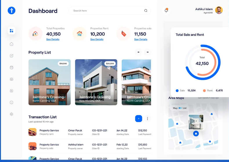The image size is (229, 162).
Task: Click the large blue home map pin
Action: (196, 133)
